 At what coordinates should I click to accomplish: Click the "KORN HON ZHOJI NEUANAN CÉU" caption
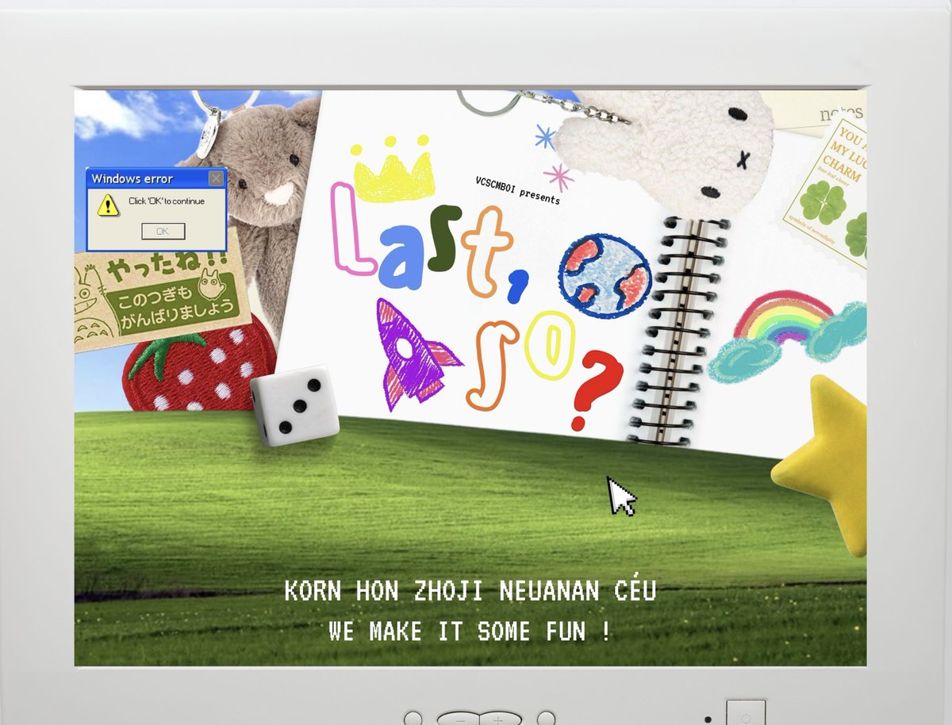click(x=470, y=591)
